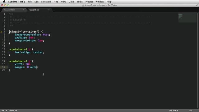Screen dimensions: 199x112
Task: Click the warning marker on line 7
Action: pyautogui.click(x=1, y=32)
